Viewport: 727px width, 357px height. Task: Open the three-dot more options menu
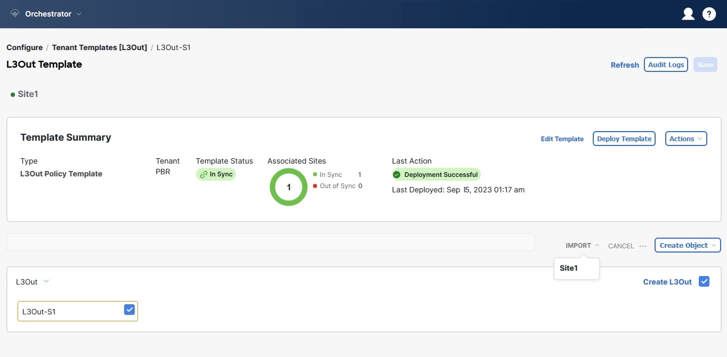643,246
